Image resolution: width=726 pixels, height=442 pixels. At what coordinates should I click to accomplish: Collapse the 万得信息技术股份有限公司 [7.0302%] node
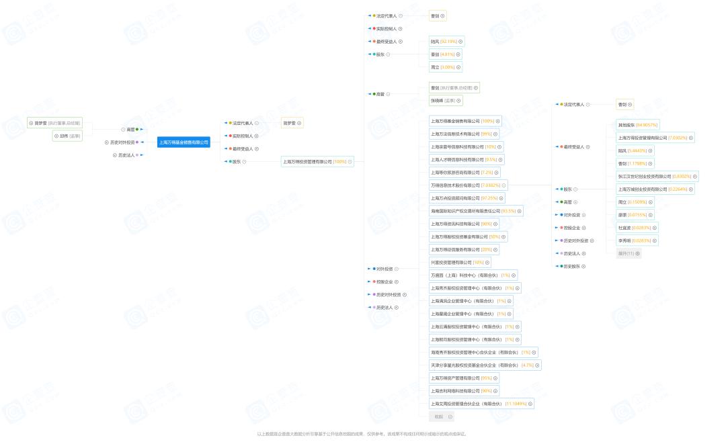point(503,185)
